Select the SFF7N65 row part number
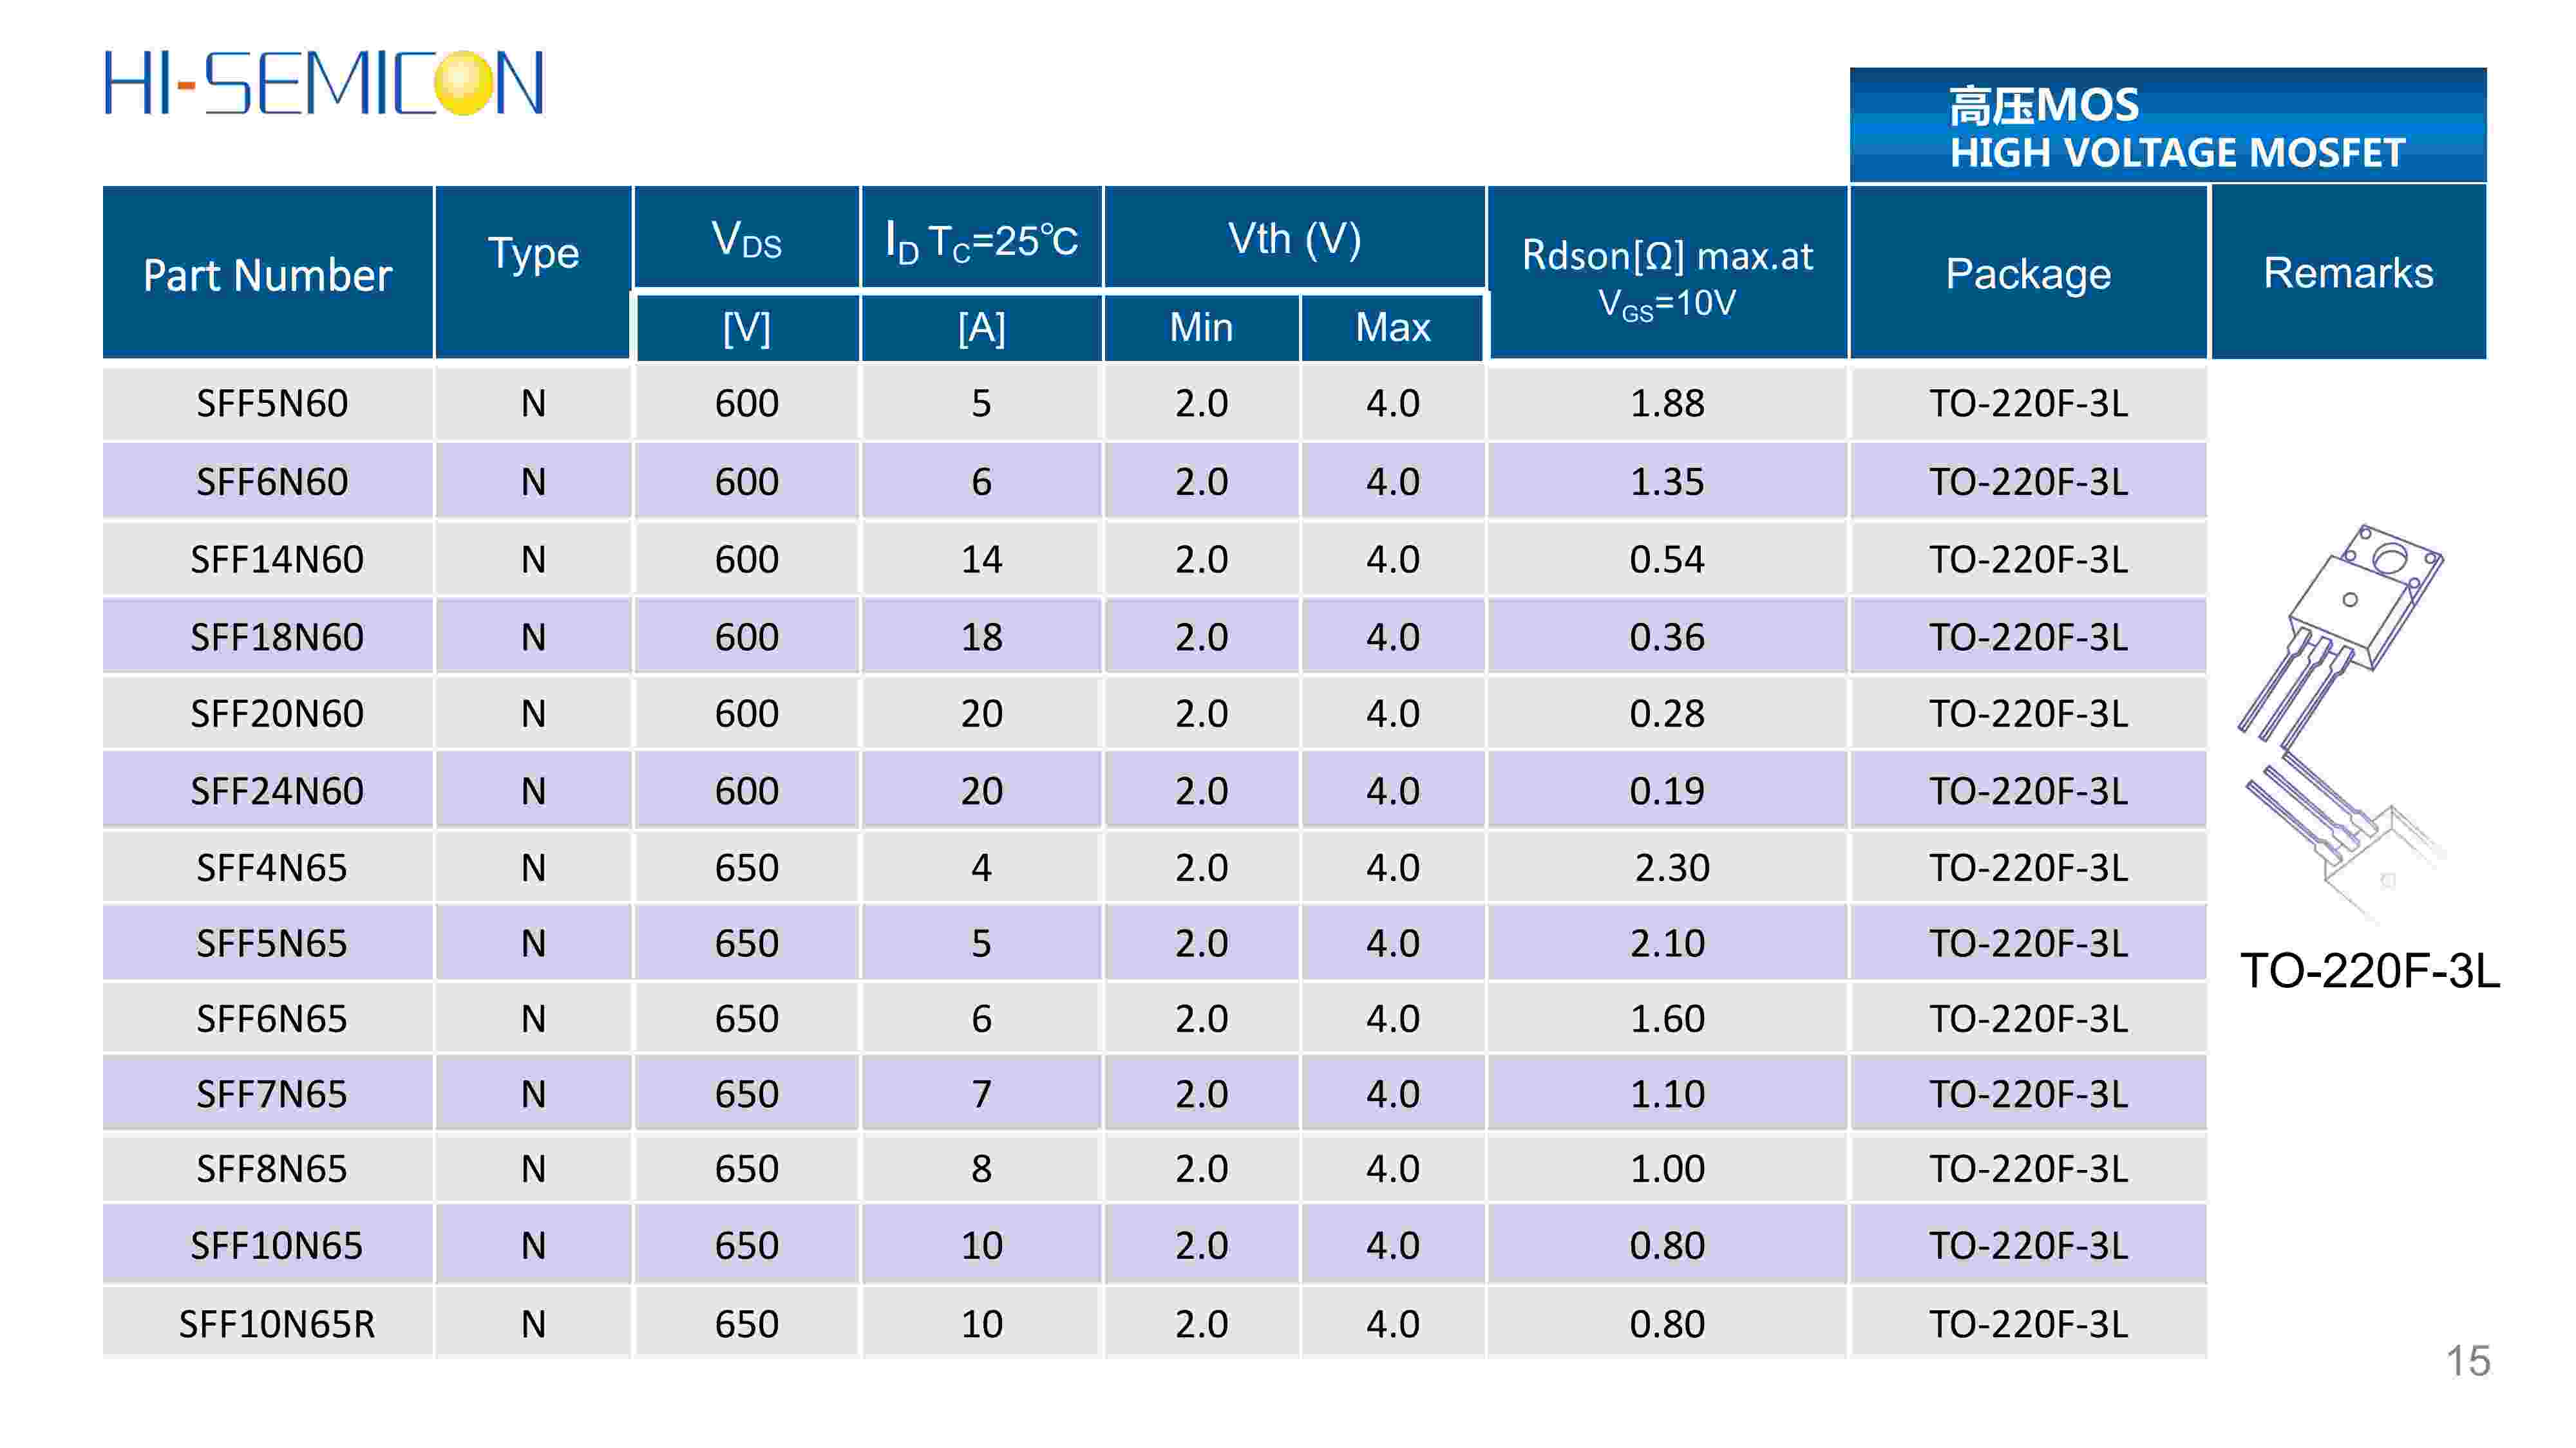 [x=271, y=1094]
